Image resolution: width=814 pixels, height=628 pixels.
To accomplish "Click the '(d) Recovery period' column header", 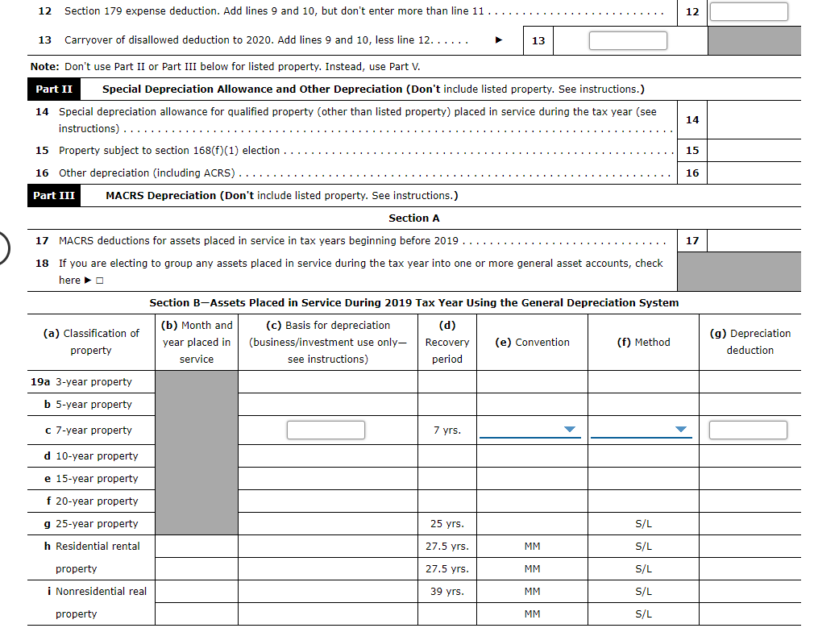I will tap(447, 342).
